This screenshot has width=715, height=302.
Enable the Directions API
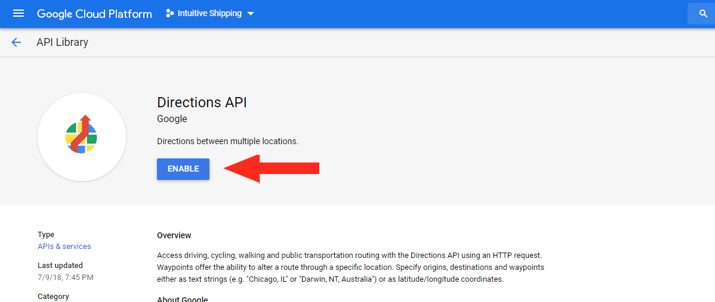point(183,169)
